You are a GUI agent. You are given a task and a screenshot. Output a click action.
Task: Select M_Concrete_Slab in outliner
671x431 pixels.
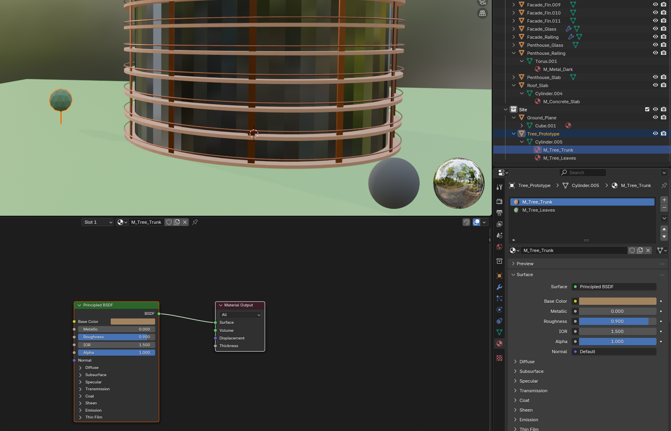(x=561, y=102)
